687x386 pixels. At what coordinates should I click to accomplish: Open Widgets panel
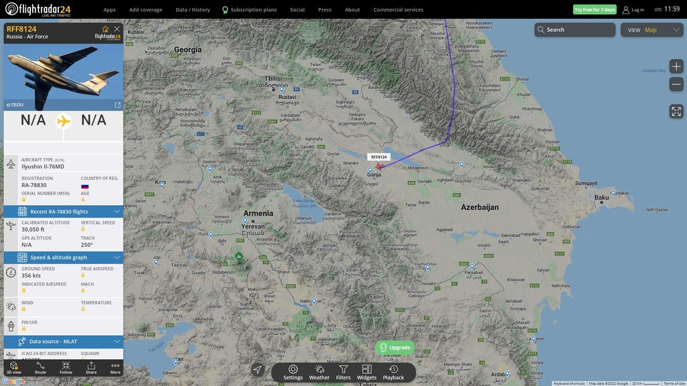tap(367, 373)
